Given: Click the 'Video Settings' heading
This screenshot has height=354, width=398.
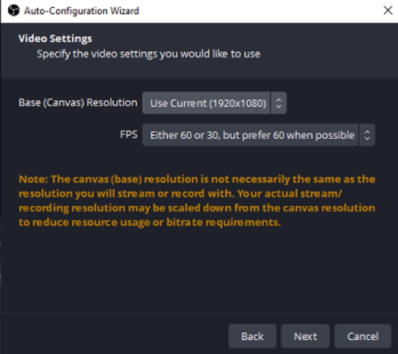Looking at the screenshot, I should [x=55, y=38].
